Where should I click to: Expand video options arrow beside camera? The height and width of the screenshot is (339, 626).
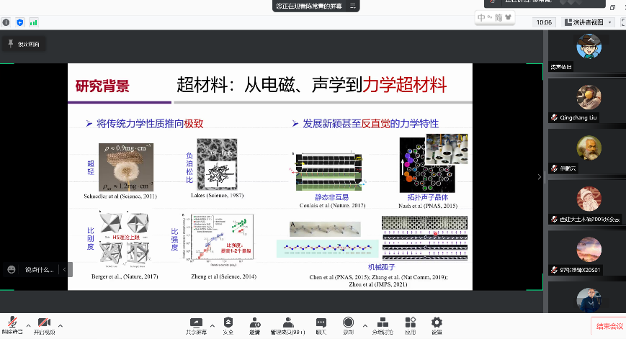coord(61,324)
